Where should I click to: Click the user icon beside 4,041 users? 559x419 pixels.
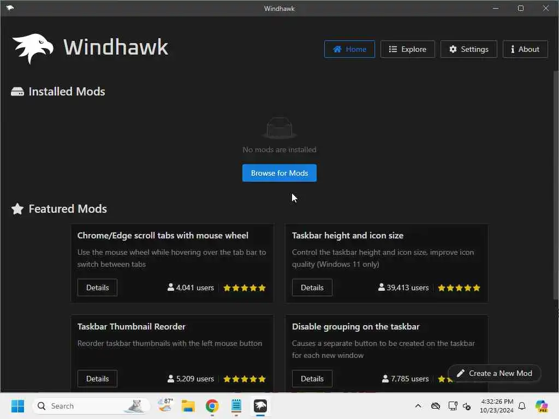(171, 287)
